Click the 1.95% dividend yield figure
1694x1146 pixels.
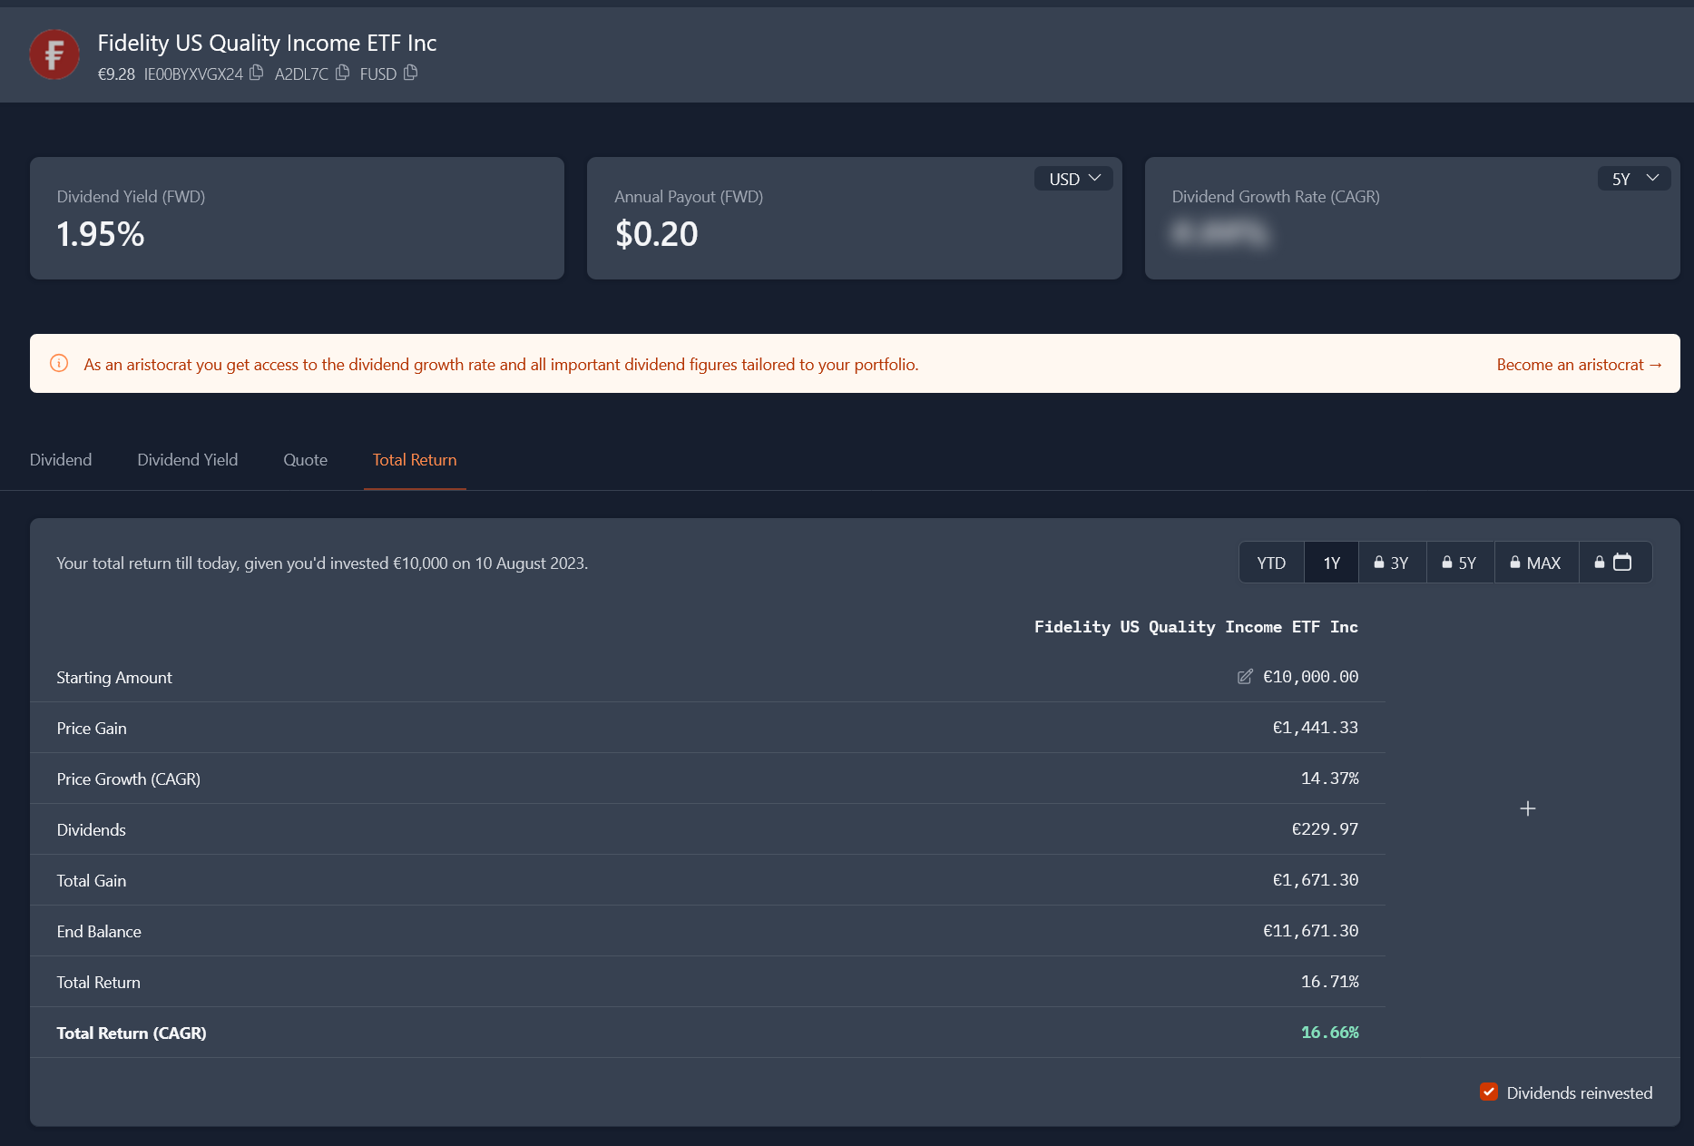click(101, 234)
